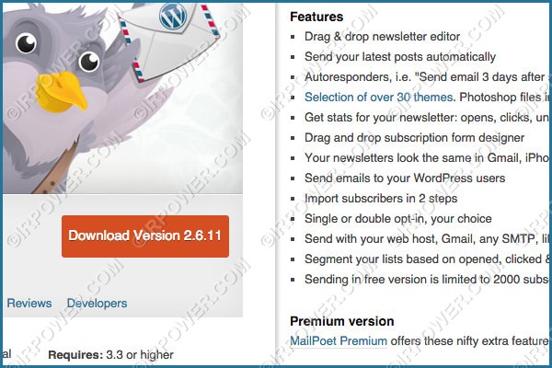552x368 pixels.
Task: Click the WordPress logo on the envelope
Action: coord(173,17)
